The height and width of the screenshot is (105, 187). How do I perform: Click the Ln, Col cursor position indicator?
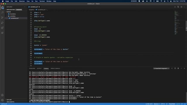(x=149, y=104)
